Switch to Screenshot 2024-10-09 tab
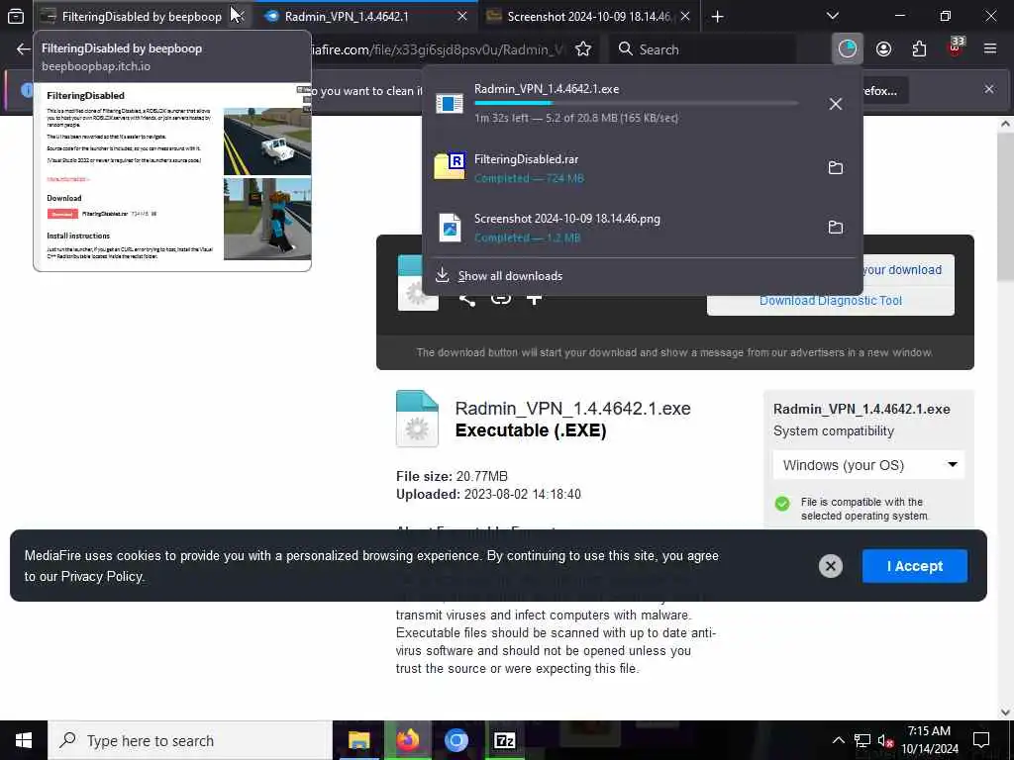 pyautogui.click(x=588, y=16)
